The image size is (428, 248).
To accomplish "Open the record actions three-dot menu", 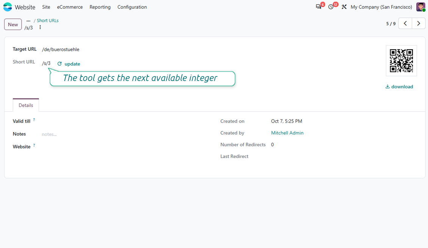I will click(x=40, y=27).
